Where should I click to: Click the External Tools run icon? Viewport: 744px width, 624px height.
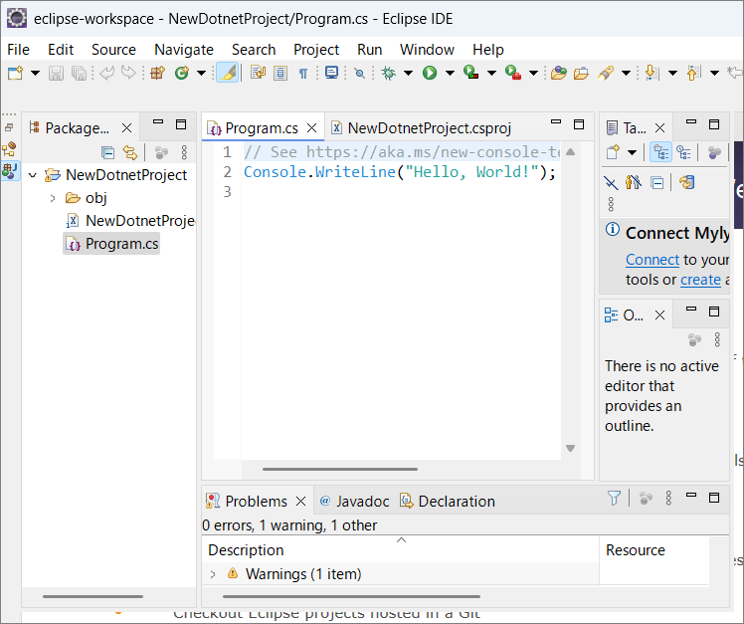coord(513,73)
